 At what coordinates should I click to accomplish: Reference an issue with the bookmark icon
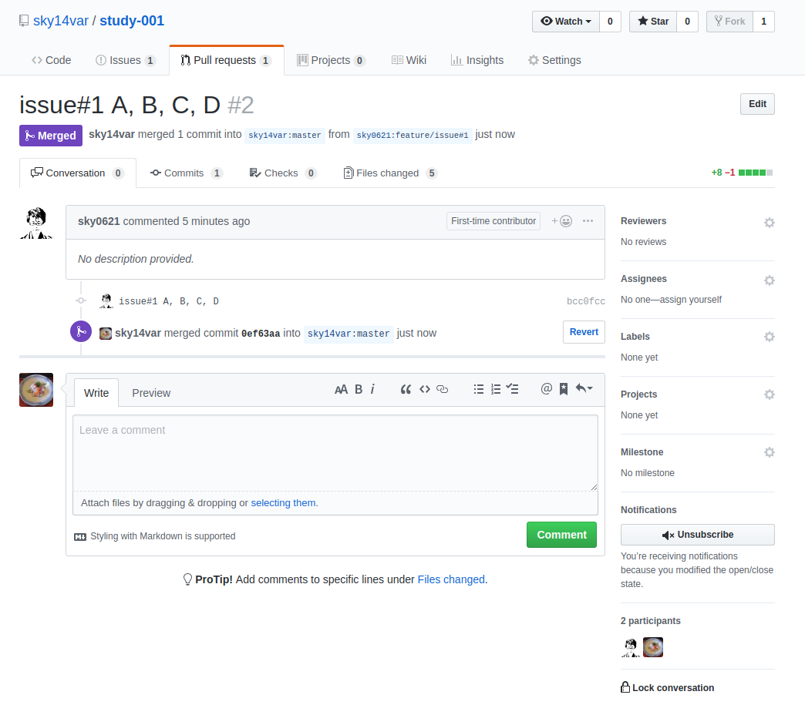(564, 389)
